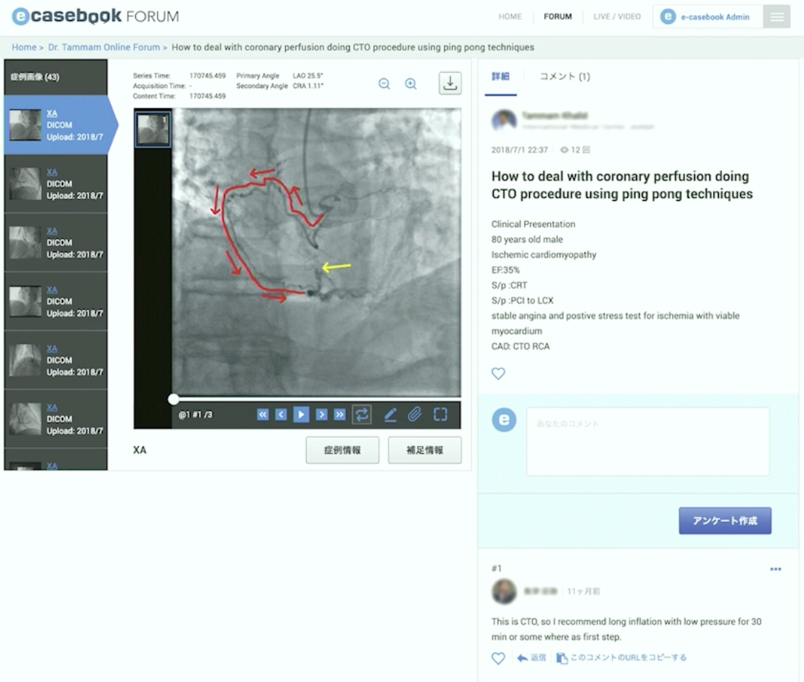Screen dimensions: 804x682
Task: Click the frame slider handle
Action: click(x=173, y=398)
